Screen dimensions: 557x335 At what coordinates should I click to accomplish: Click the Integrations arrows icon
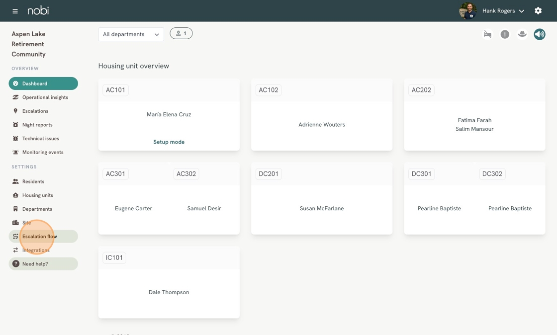(15, 250)
